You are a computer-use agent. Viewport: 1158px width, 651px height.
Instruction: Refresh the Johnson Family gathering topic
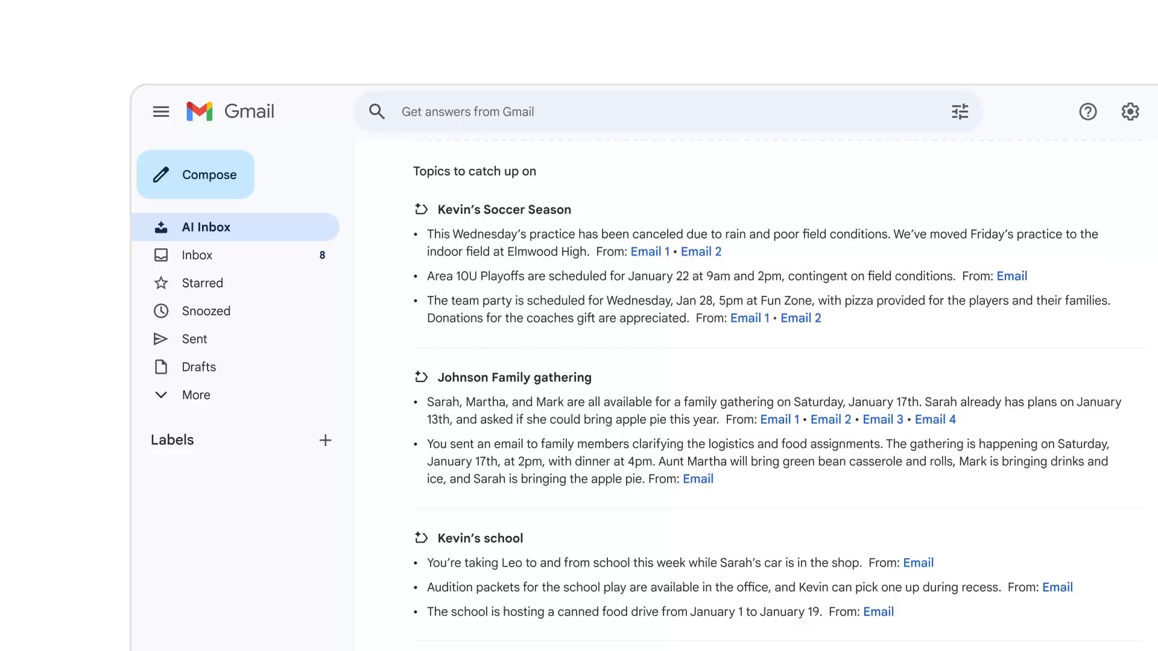coord(421,377)
